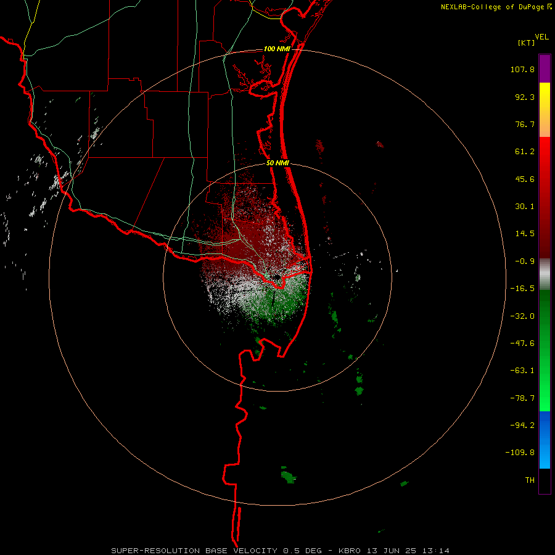The image size is (555, 555).
Task: Click the 50 NMI range ring label
Action: [x=277, y=163]
